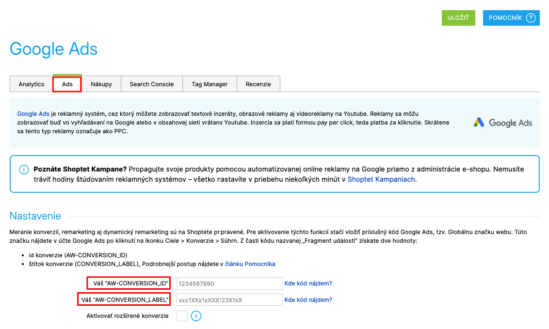
Task: Click the info icon beside Poznáte Shoptet Kampane
Action: click(24, 170)
